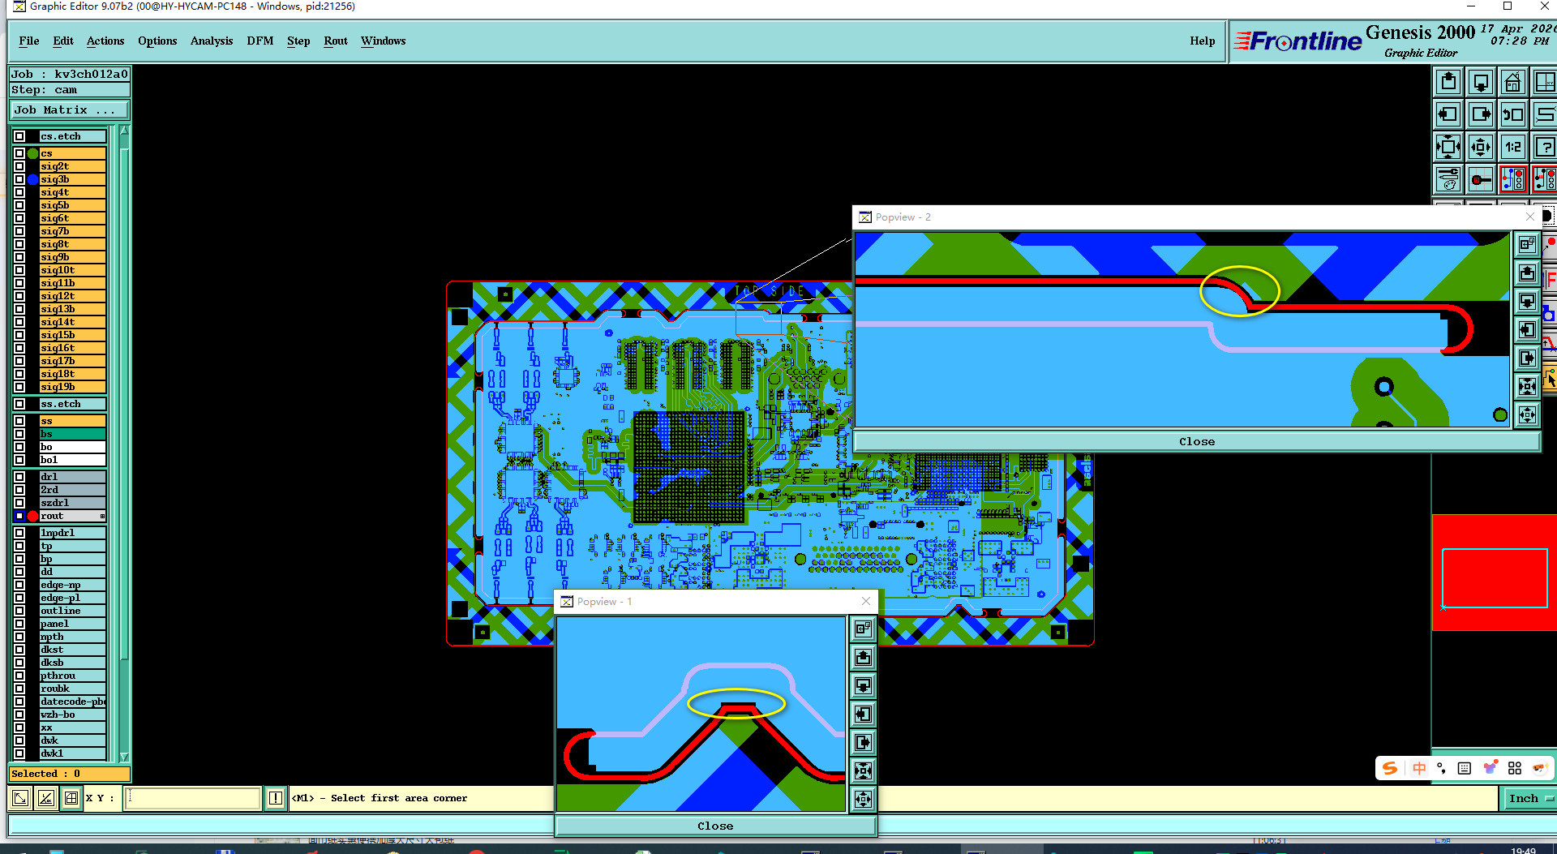Click the 1:2 zoom scale icon
1557x854 pixels.
[1513, 147]
